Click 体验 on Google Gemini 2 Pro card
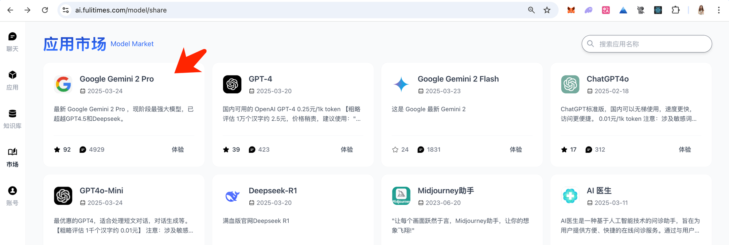This screenshot has width=729, height=245. 178,150
